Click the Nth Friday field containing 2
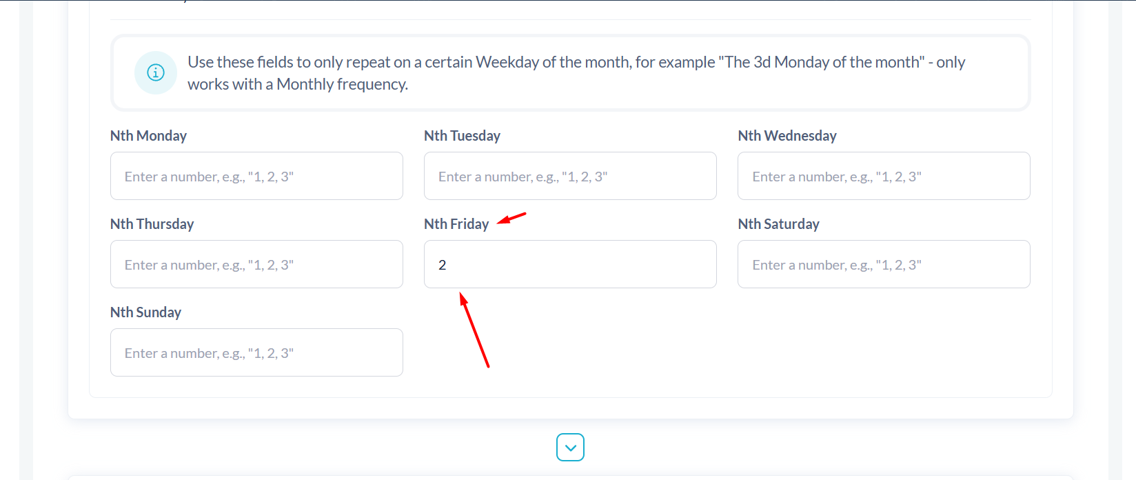Image resolution: width=1136 pixels, height=480 pixels. [x=570, y=264]
